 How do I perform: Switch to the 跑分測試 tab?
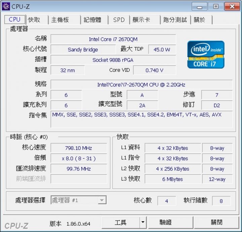(x=175, y=20)
